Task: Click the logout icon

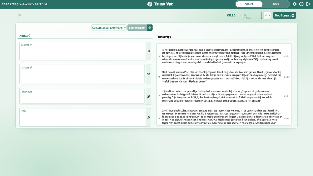Action: 308,4
